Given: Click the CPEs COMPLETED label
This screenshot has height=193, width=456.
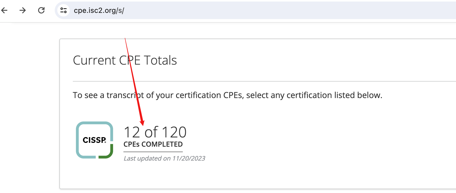Looking at the screenshot, I should pyautogui.click(x=153, y=144).
